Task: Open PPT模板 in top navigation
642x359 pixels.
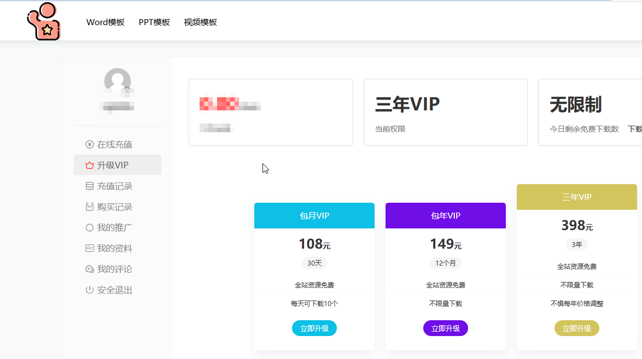Action: click(x=154, y=22)
